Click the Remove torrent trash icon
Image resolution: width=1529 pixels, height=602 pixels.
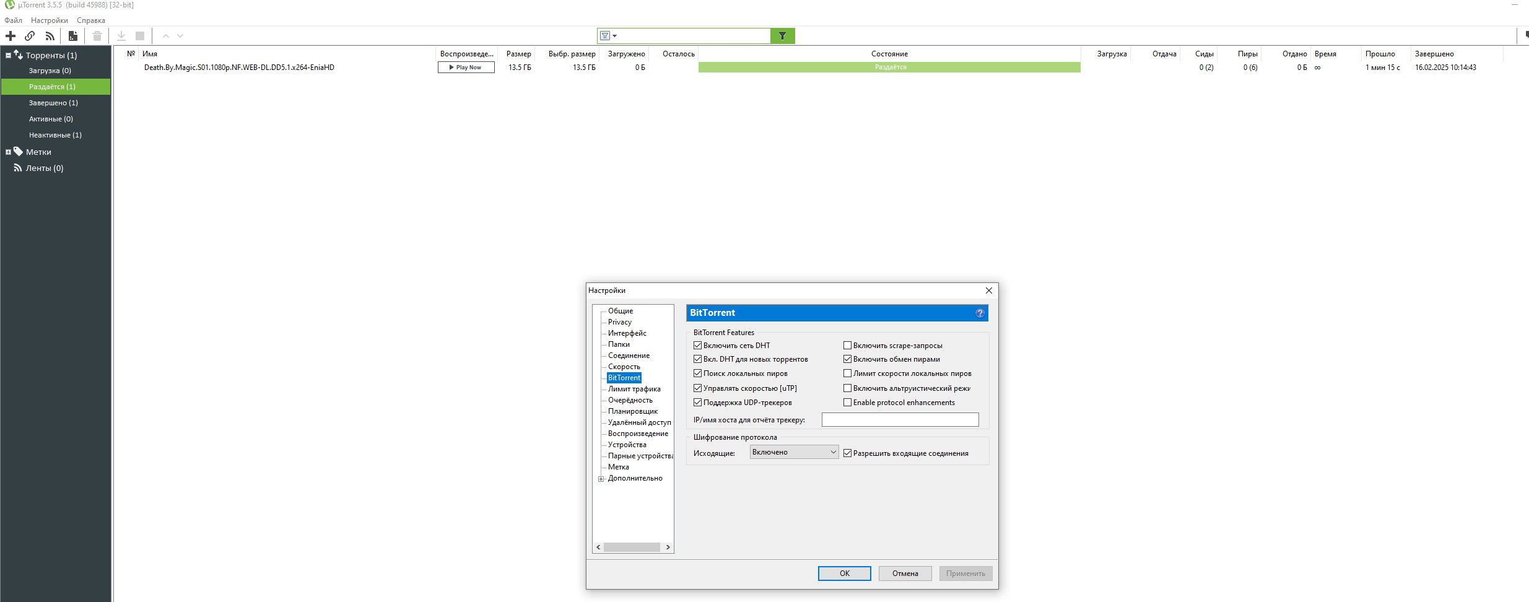click(x=97, y=36)
